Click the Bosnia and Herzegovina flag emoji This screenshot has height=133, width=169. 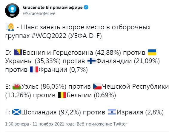click(x=18, y=52)
